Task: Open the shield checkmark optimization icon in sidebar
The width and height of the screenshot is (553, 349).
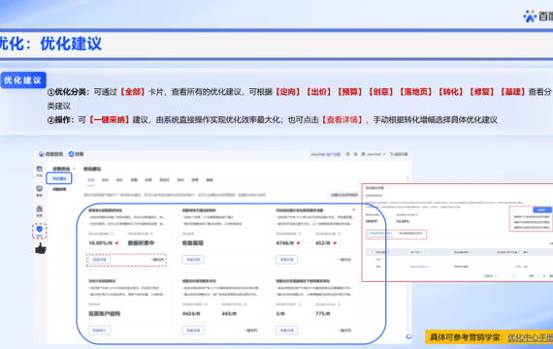Action: (39, 229)
